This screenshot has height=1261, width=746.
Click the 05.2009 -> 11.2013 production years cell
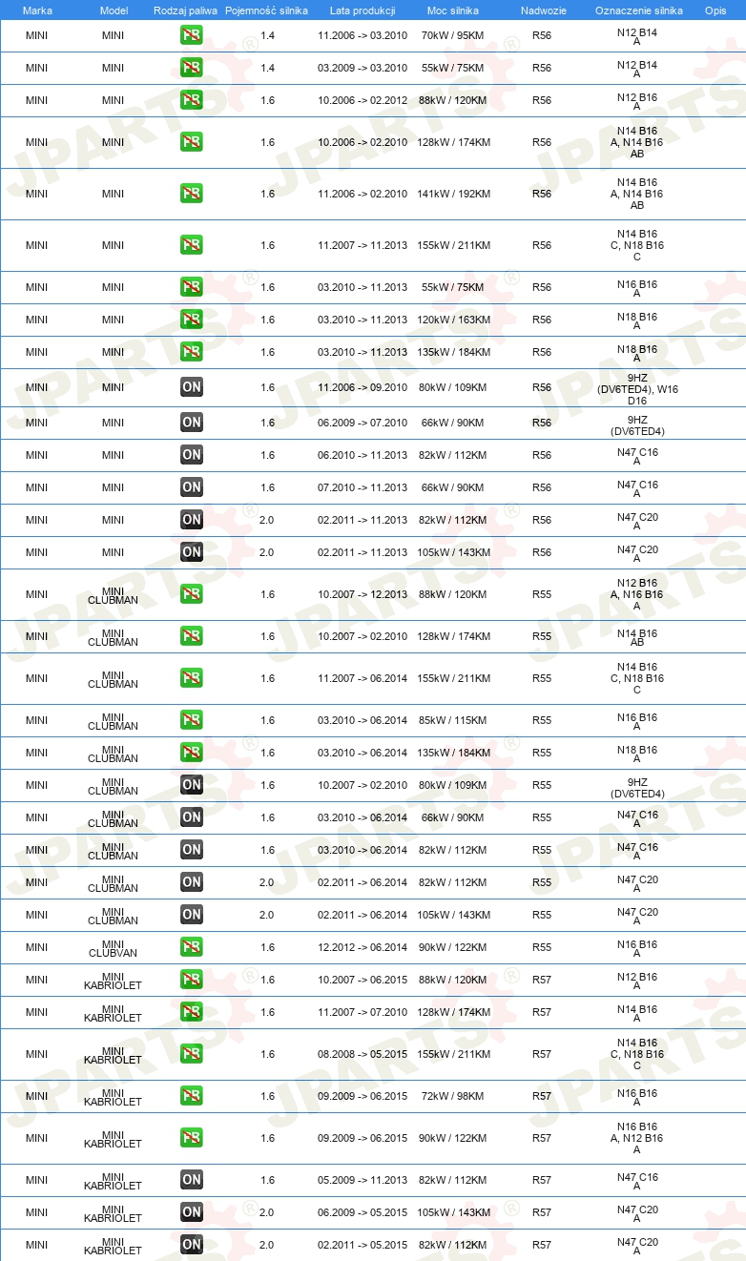click(363, 1180)
